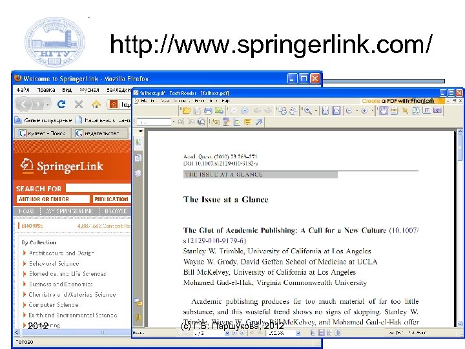The image size is (465, 349).
Task: Click Firefox horizontal scrollbar thumb
Action: 103,333
